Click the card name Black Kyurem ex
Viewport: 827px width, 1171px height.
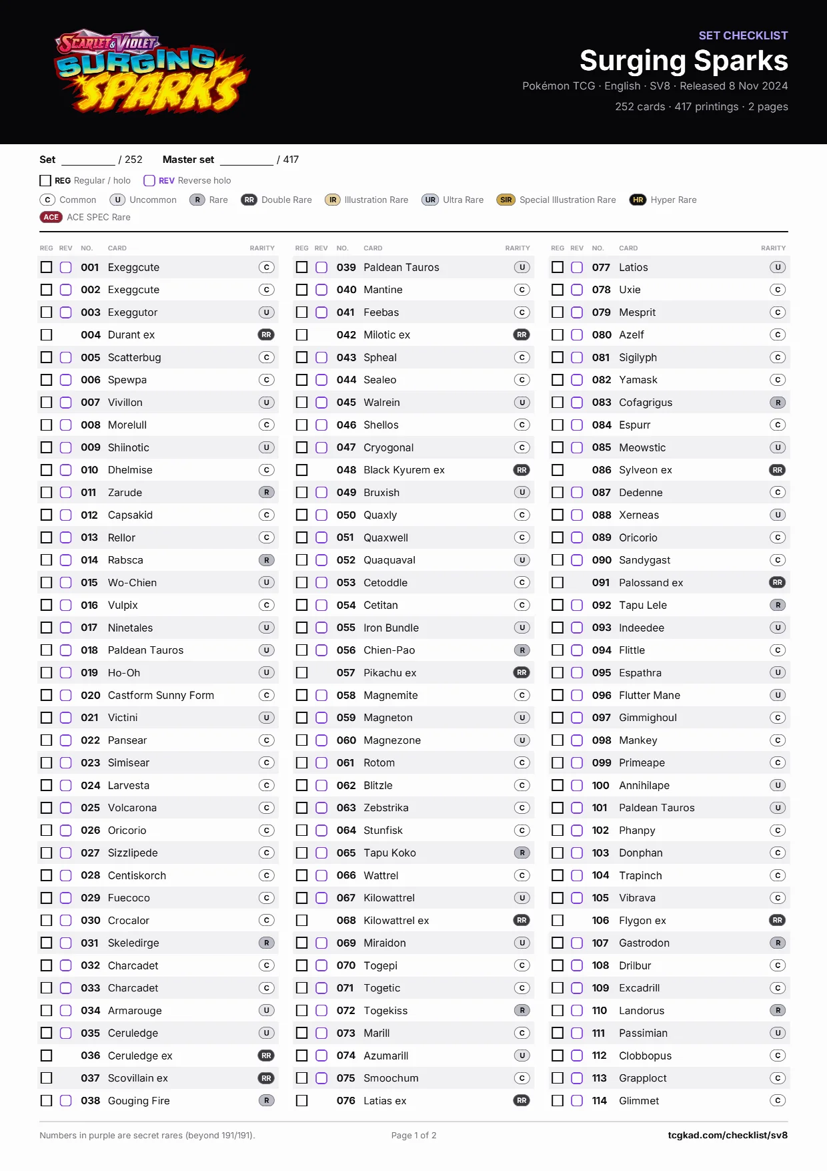click(x=404, y=470)
